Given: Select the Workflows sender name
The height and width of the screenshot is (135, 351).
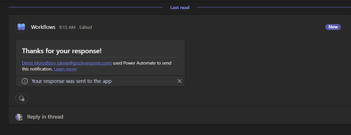Looking at the screenshot, I should click(43, 27).
